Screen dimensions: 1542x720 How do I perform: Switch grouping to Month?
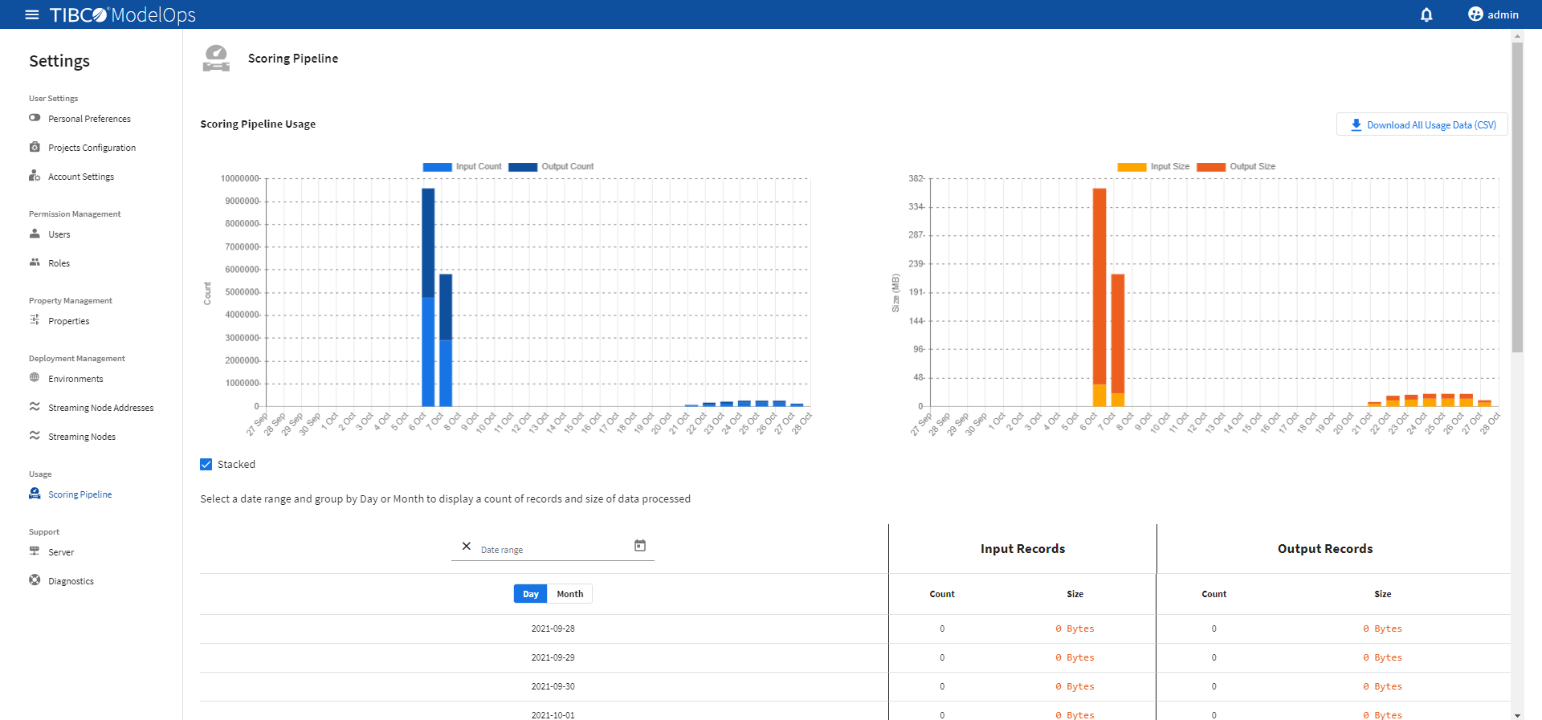(569, 594)
